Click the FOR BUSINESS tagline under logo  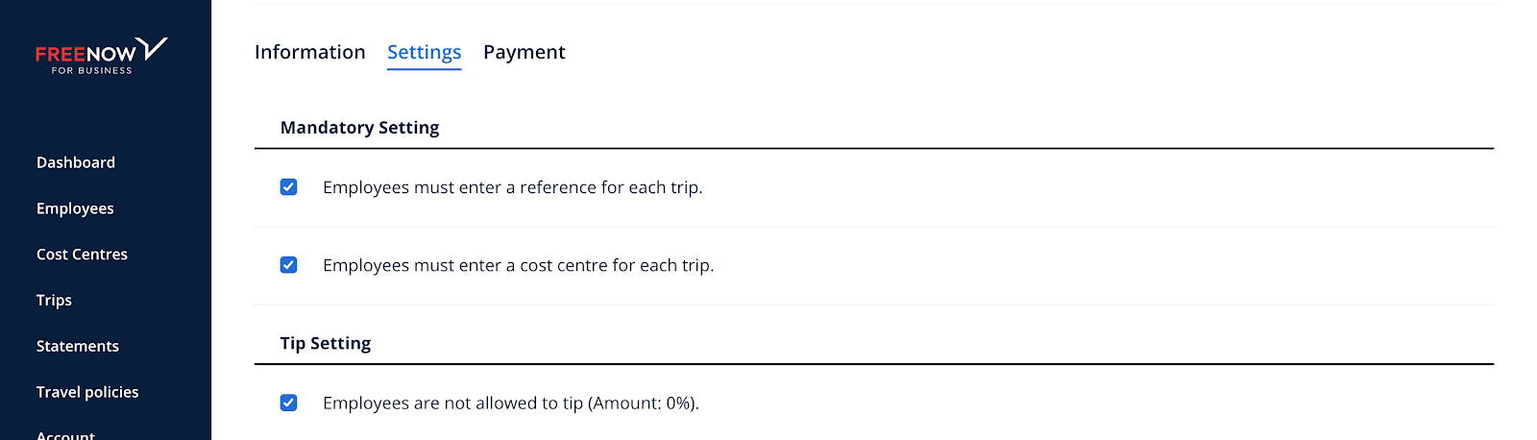point(92,71)
